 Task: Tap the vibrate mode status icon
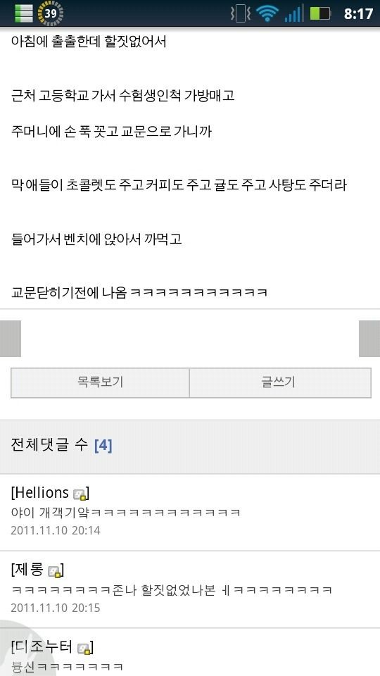click(241, 13)
